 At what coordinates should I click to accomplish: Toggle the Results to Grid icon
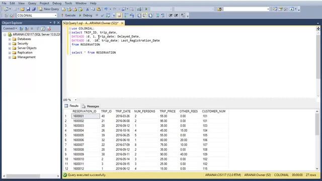[x=145, y=16]
